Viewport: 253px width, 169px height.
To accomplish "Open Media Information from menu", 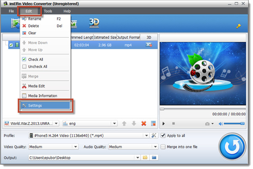I will click(46, 96).
